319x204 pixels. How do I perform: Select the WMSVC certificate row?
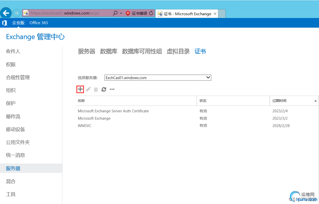pos(197,125)
